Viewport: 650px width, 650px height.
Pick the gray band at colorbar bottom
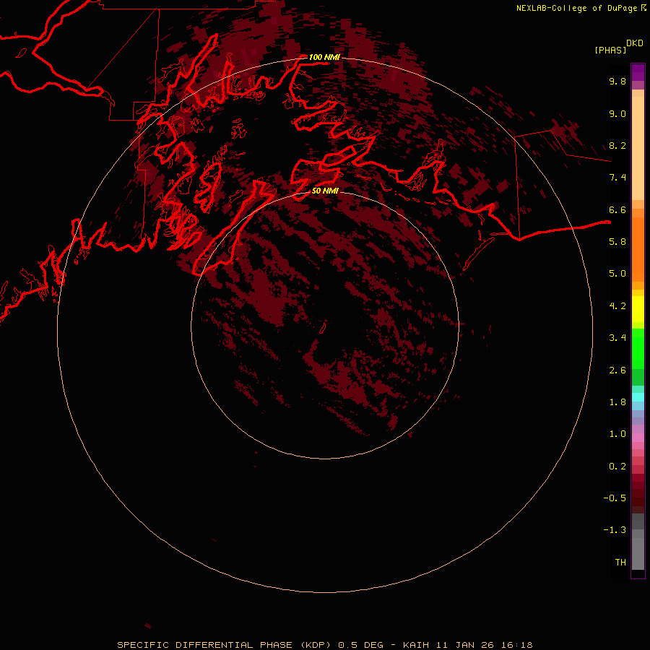coord(638,554)
